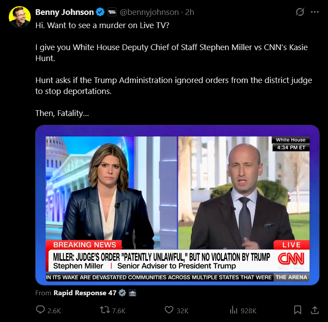Bookmark this post
The image size is (328, 322).
coord(298,310)
